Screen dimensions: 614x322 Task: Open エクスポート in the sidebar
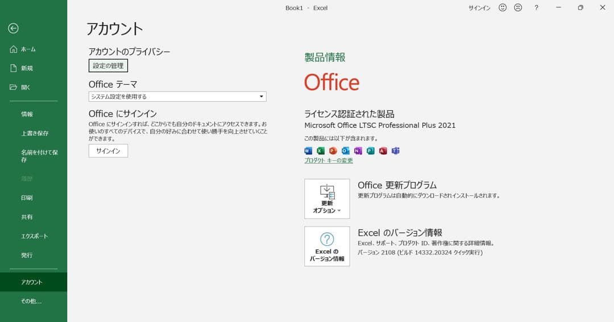point(34,236)
